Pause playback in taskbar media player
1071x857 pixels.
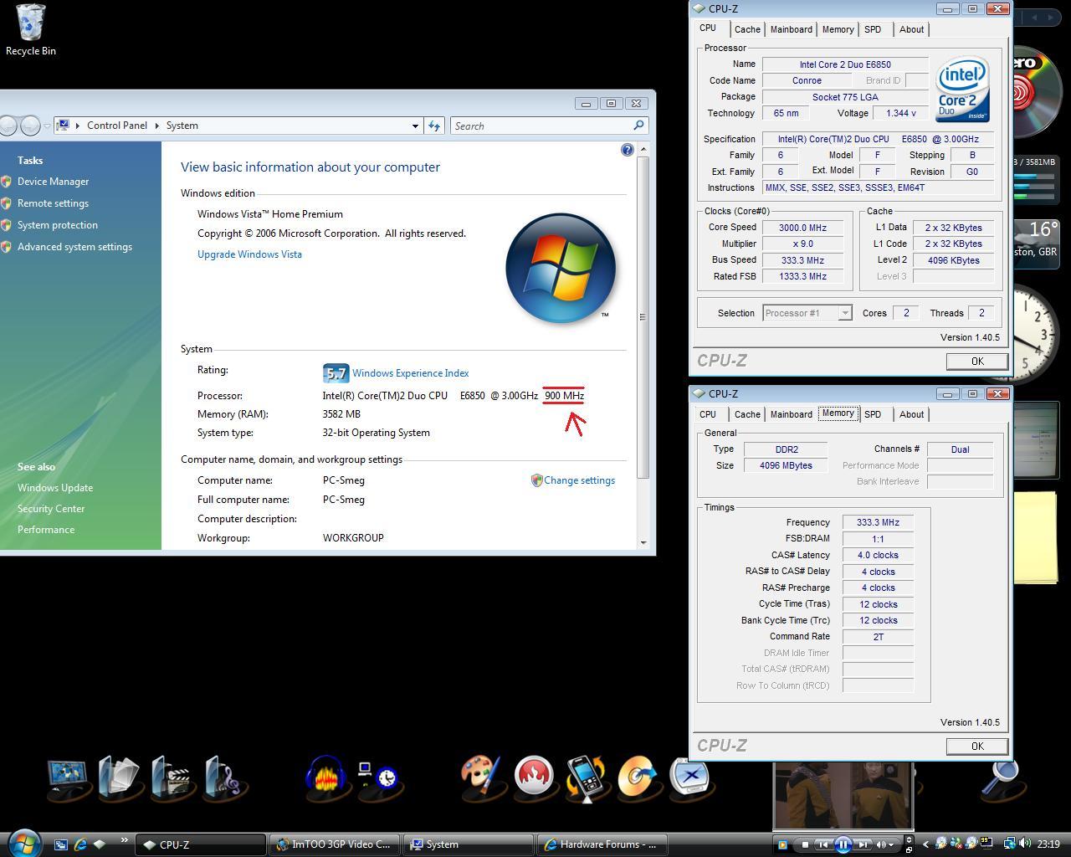pos(843,844)
